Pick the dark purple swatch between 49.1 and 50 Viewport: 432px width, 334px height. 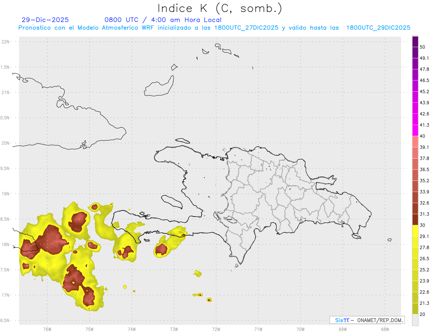tap(415, 53)
